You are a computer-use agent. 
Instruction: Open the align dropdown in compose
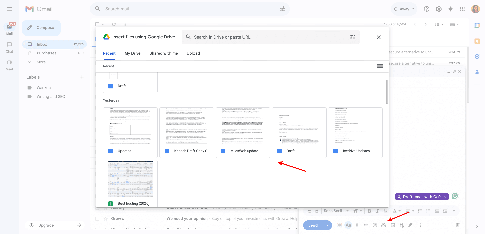(x=410, y=211)
